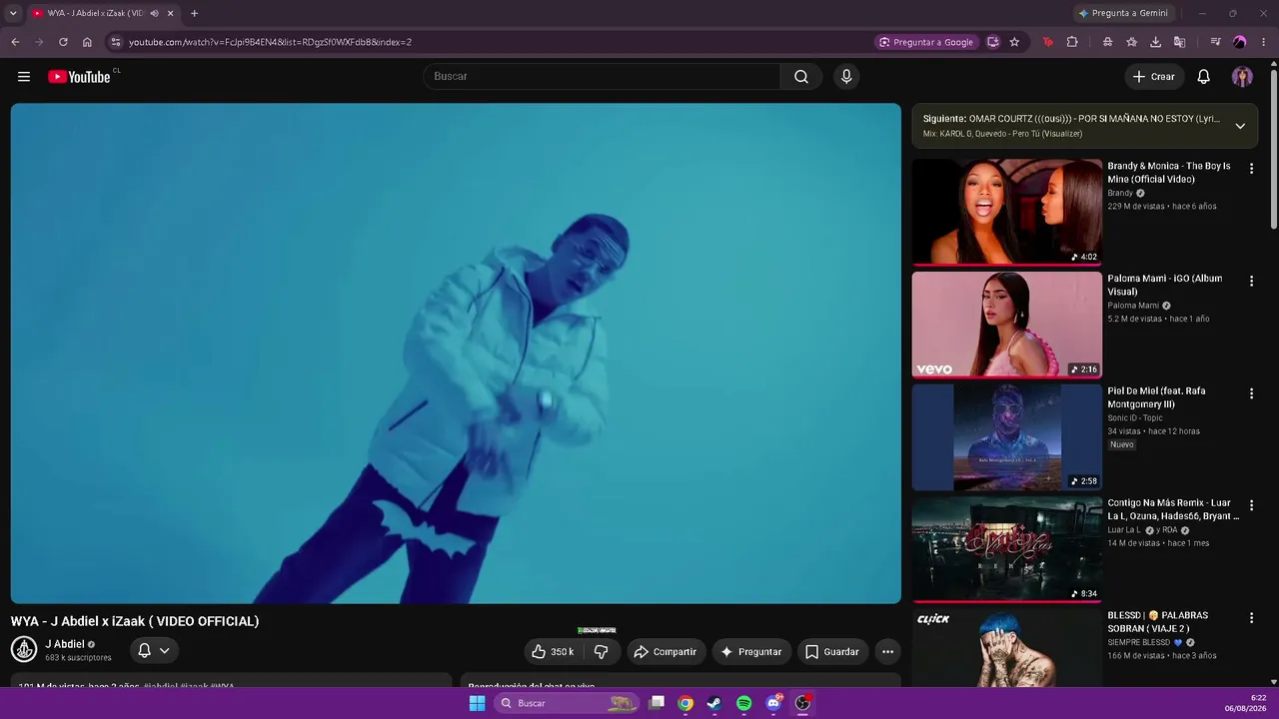
Task: Open more options for BLESSD Palabras Sobran video
Action: 1251,618
